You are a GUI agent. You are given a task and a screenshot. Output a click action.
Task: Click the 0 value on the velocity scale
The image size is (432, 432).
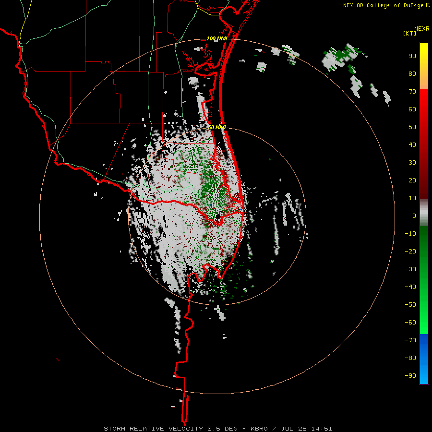coord(414,216)
